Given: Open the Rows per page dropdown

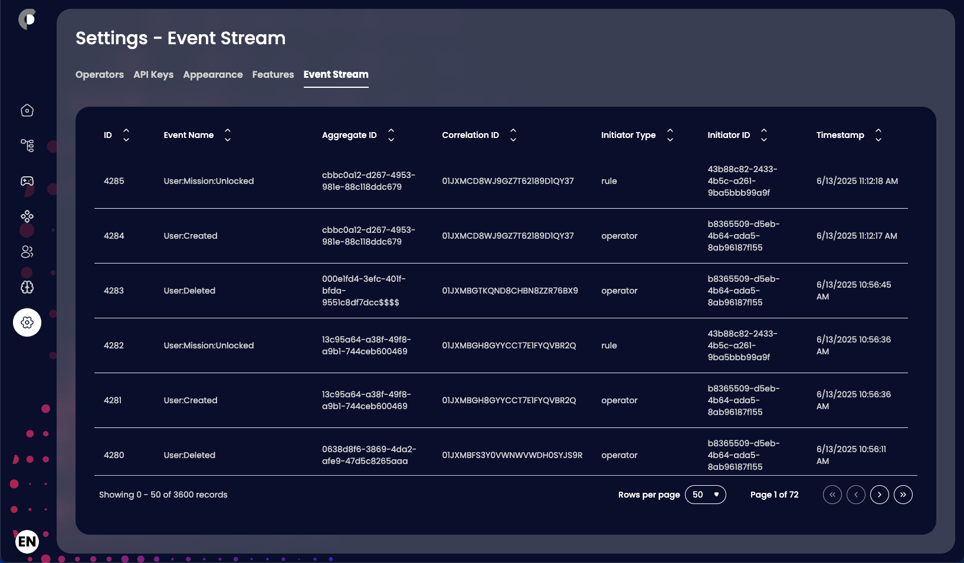Looking at the screenshot, I should (x=706, y=495).
